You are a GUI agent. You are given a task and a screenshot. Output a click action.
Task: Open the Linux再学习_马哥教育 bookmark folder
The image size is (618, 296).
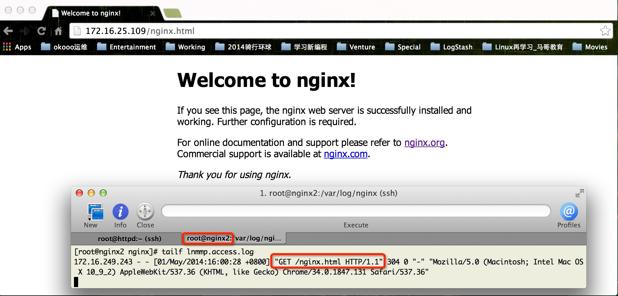pos(523,47)
